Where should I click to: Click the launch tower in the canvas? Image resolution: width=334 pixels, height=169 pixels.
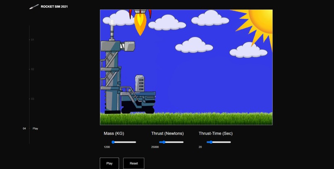click(x=113, y=66)
